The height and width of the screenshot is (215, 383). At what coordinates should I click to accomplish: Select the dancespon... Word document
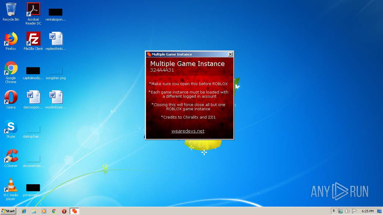[x=33, y=100]
